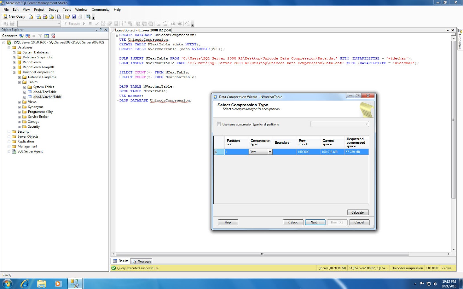The width and height of the screenshot is (463, 289).
Task: Click the Row count cell 1500000
Action: click(x=309, y=152)
